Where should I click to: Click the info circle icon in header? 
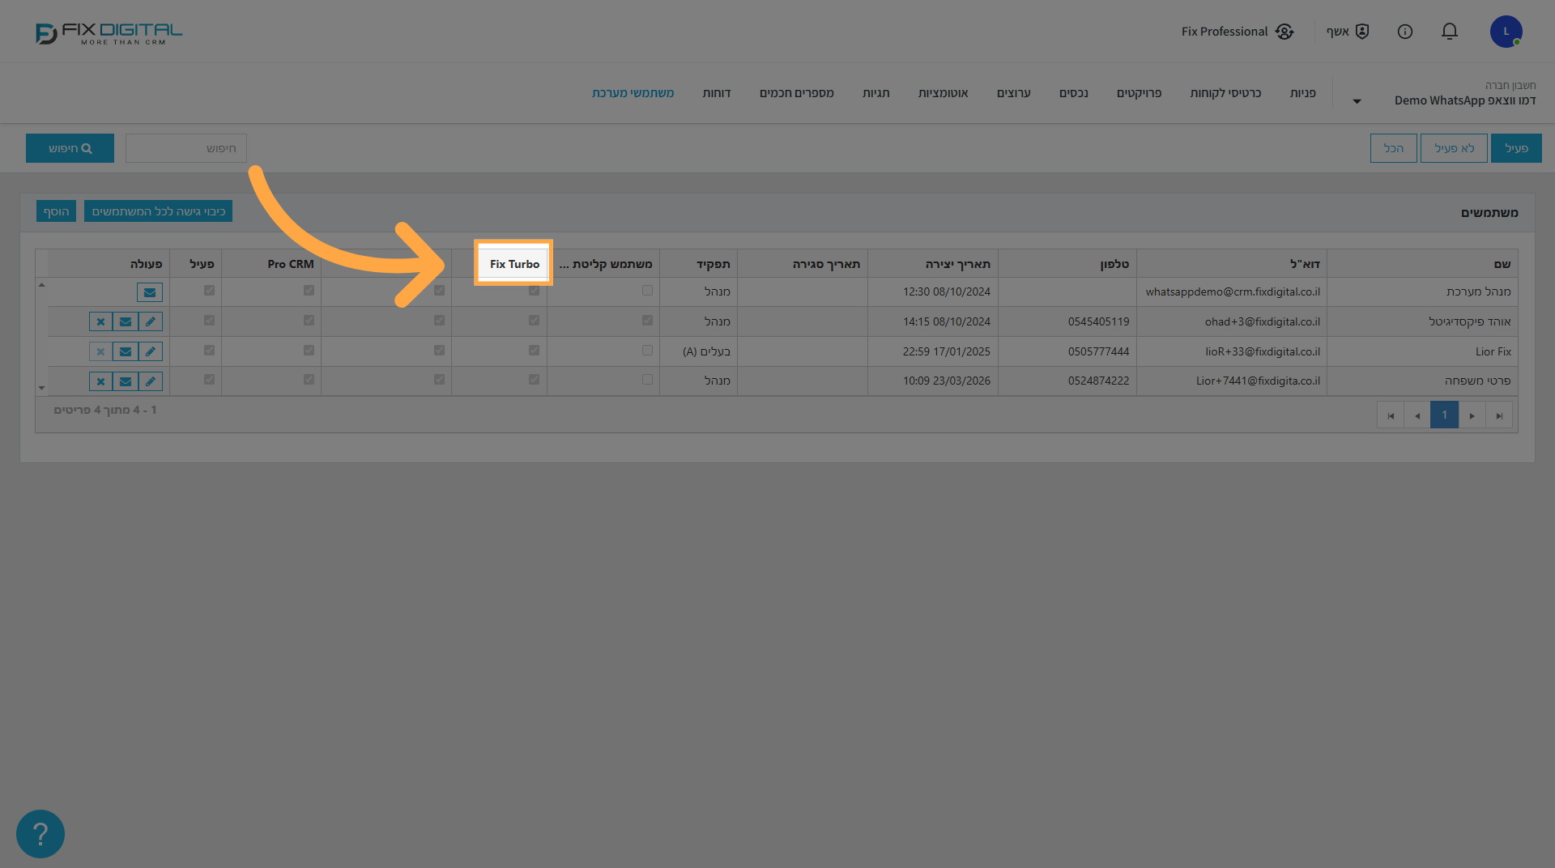(x=1405, y=32)
